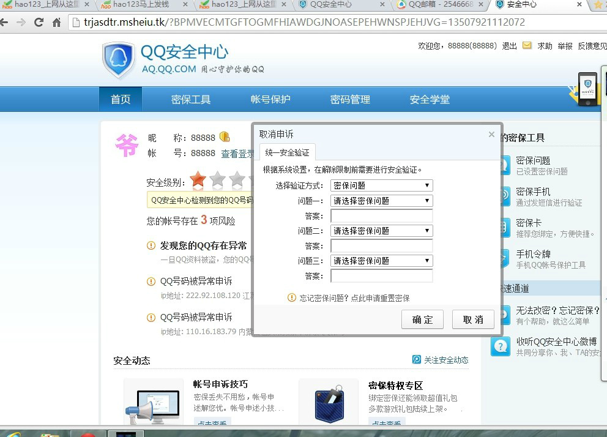Click the browser back arrow
This screenshot has height=437, width=607.
4,23
